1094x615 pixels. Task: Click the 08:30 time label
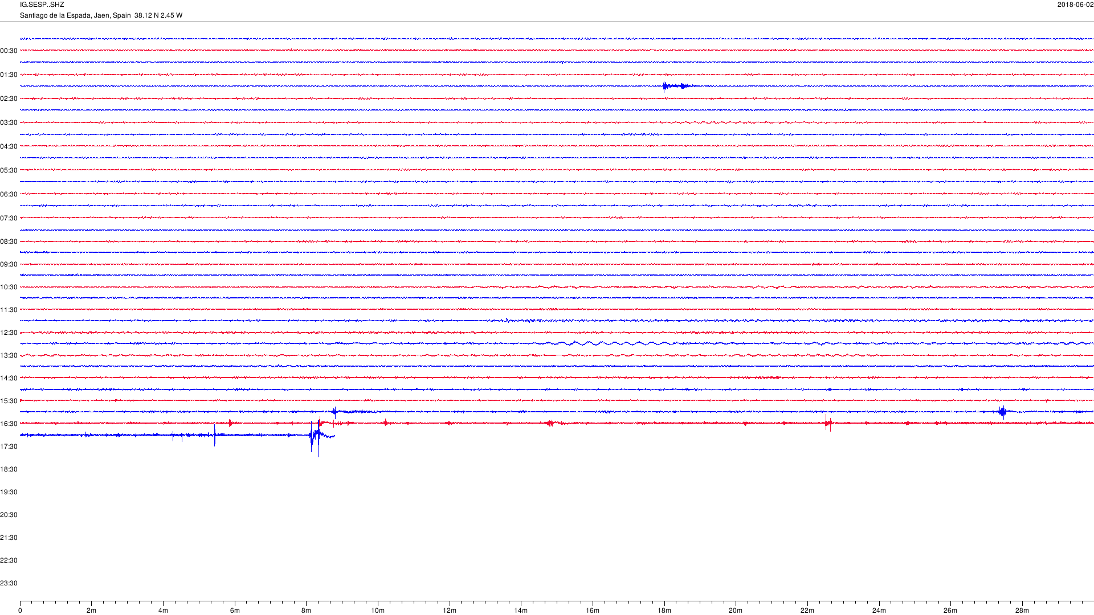[9, 241]
